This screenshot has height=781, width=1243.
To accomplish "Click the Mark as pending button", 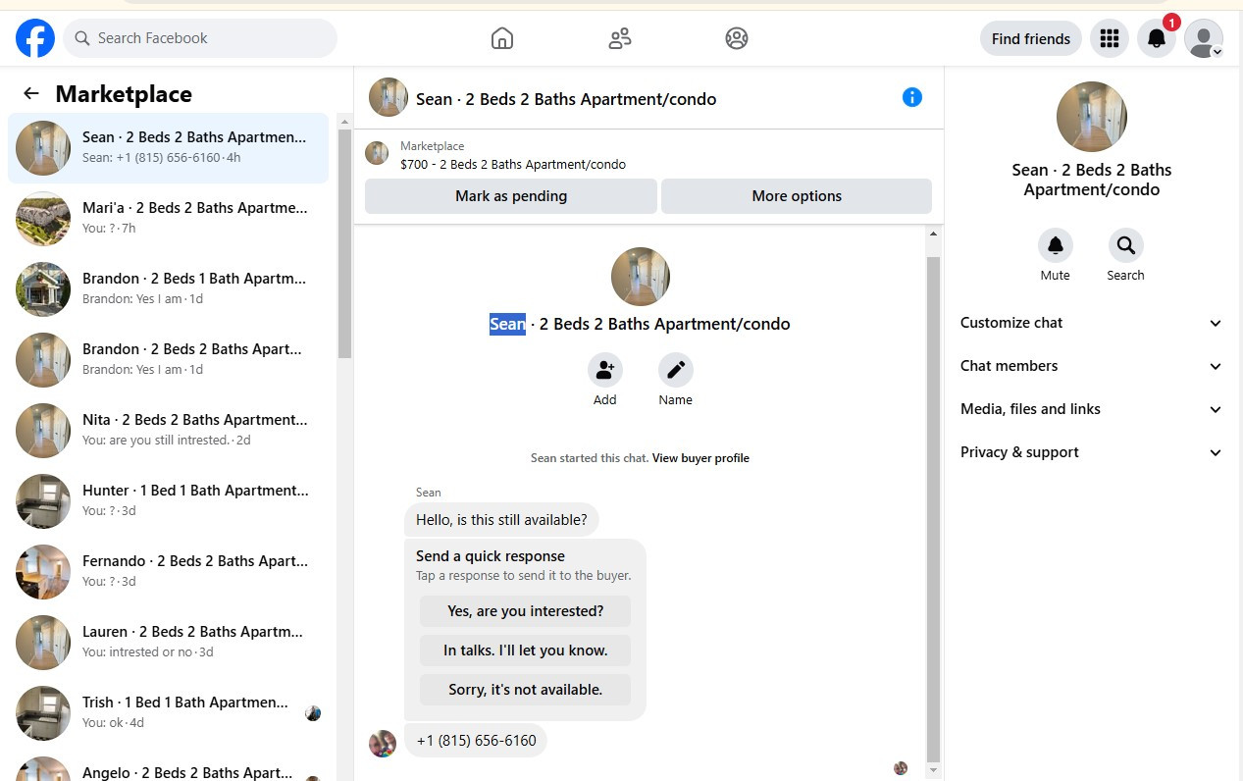I will 511,196.
